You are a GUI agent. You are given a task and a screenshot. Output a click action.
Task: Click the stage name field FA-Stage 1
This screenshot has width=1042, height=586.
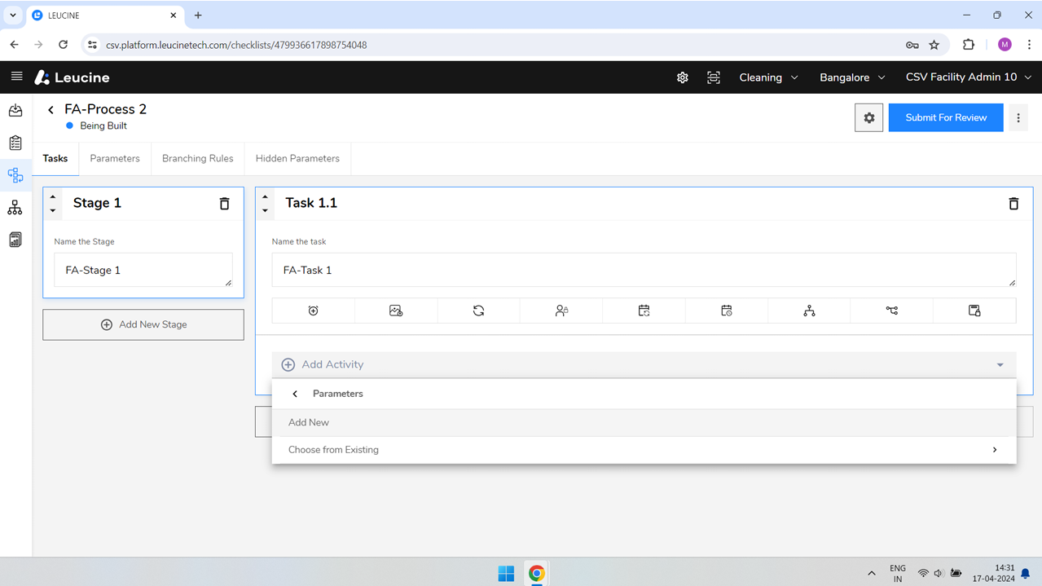[143, 270]
